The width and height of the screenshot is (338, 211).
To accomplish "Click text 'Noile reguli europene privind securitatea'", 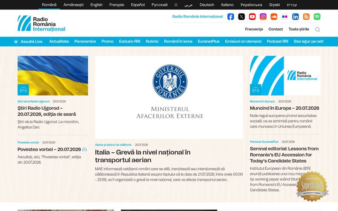I will [283, 121].
